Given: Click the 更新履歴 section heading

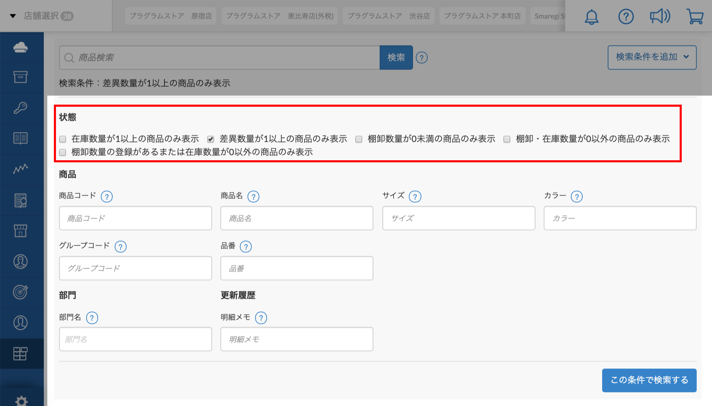Looking at the screenshot, I should [238, 295].
